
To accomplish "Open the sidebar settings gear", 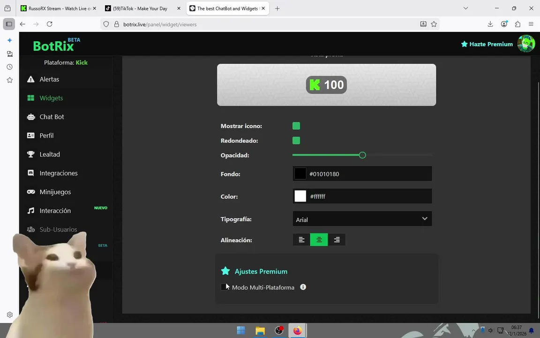I will [x=10, y=315].
